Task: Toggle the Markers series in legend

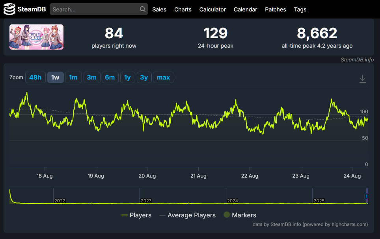Action: (240, 215)
